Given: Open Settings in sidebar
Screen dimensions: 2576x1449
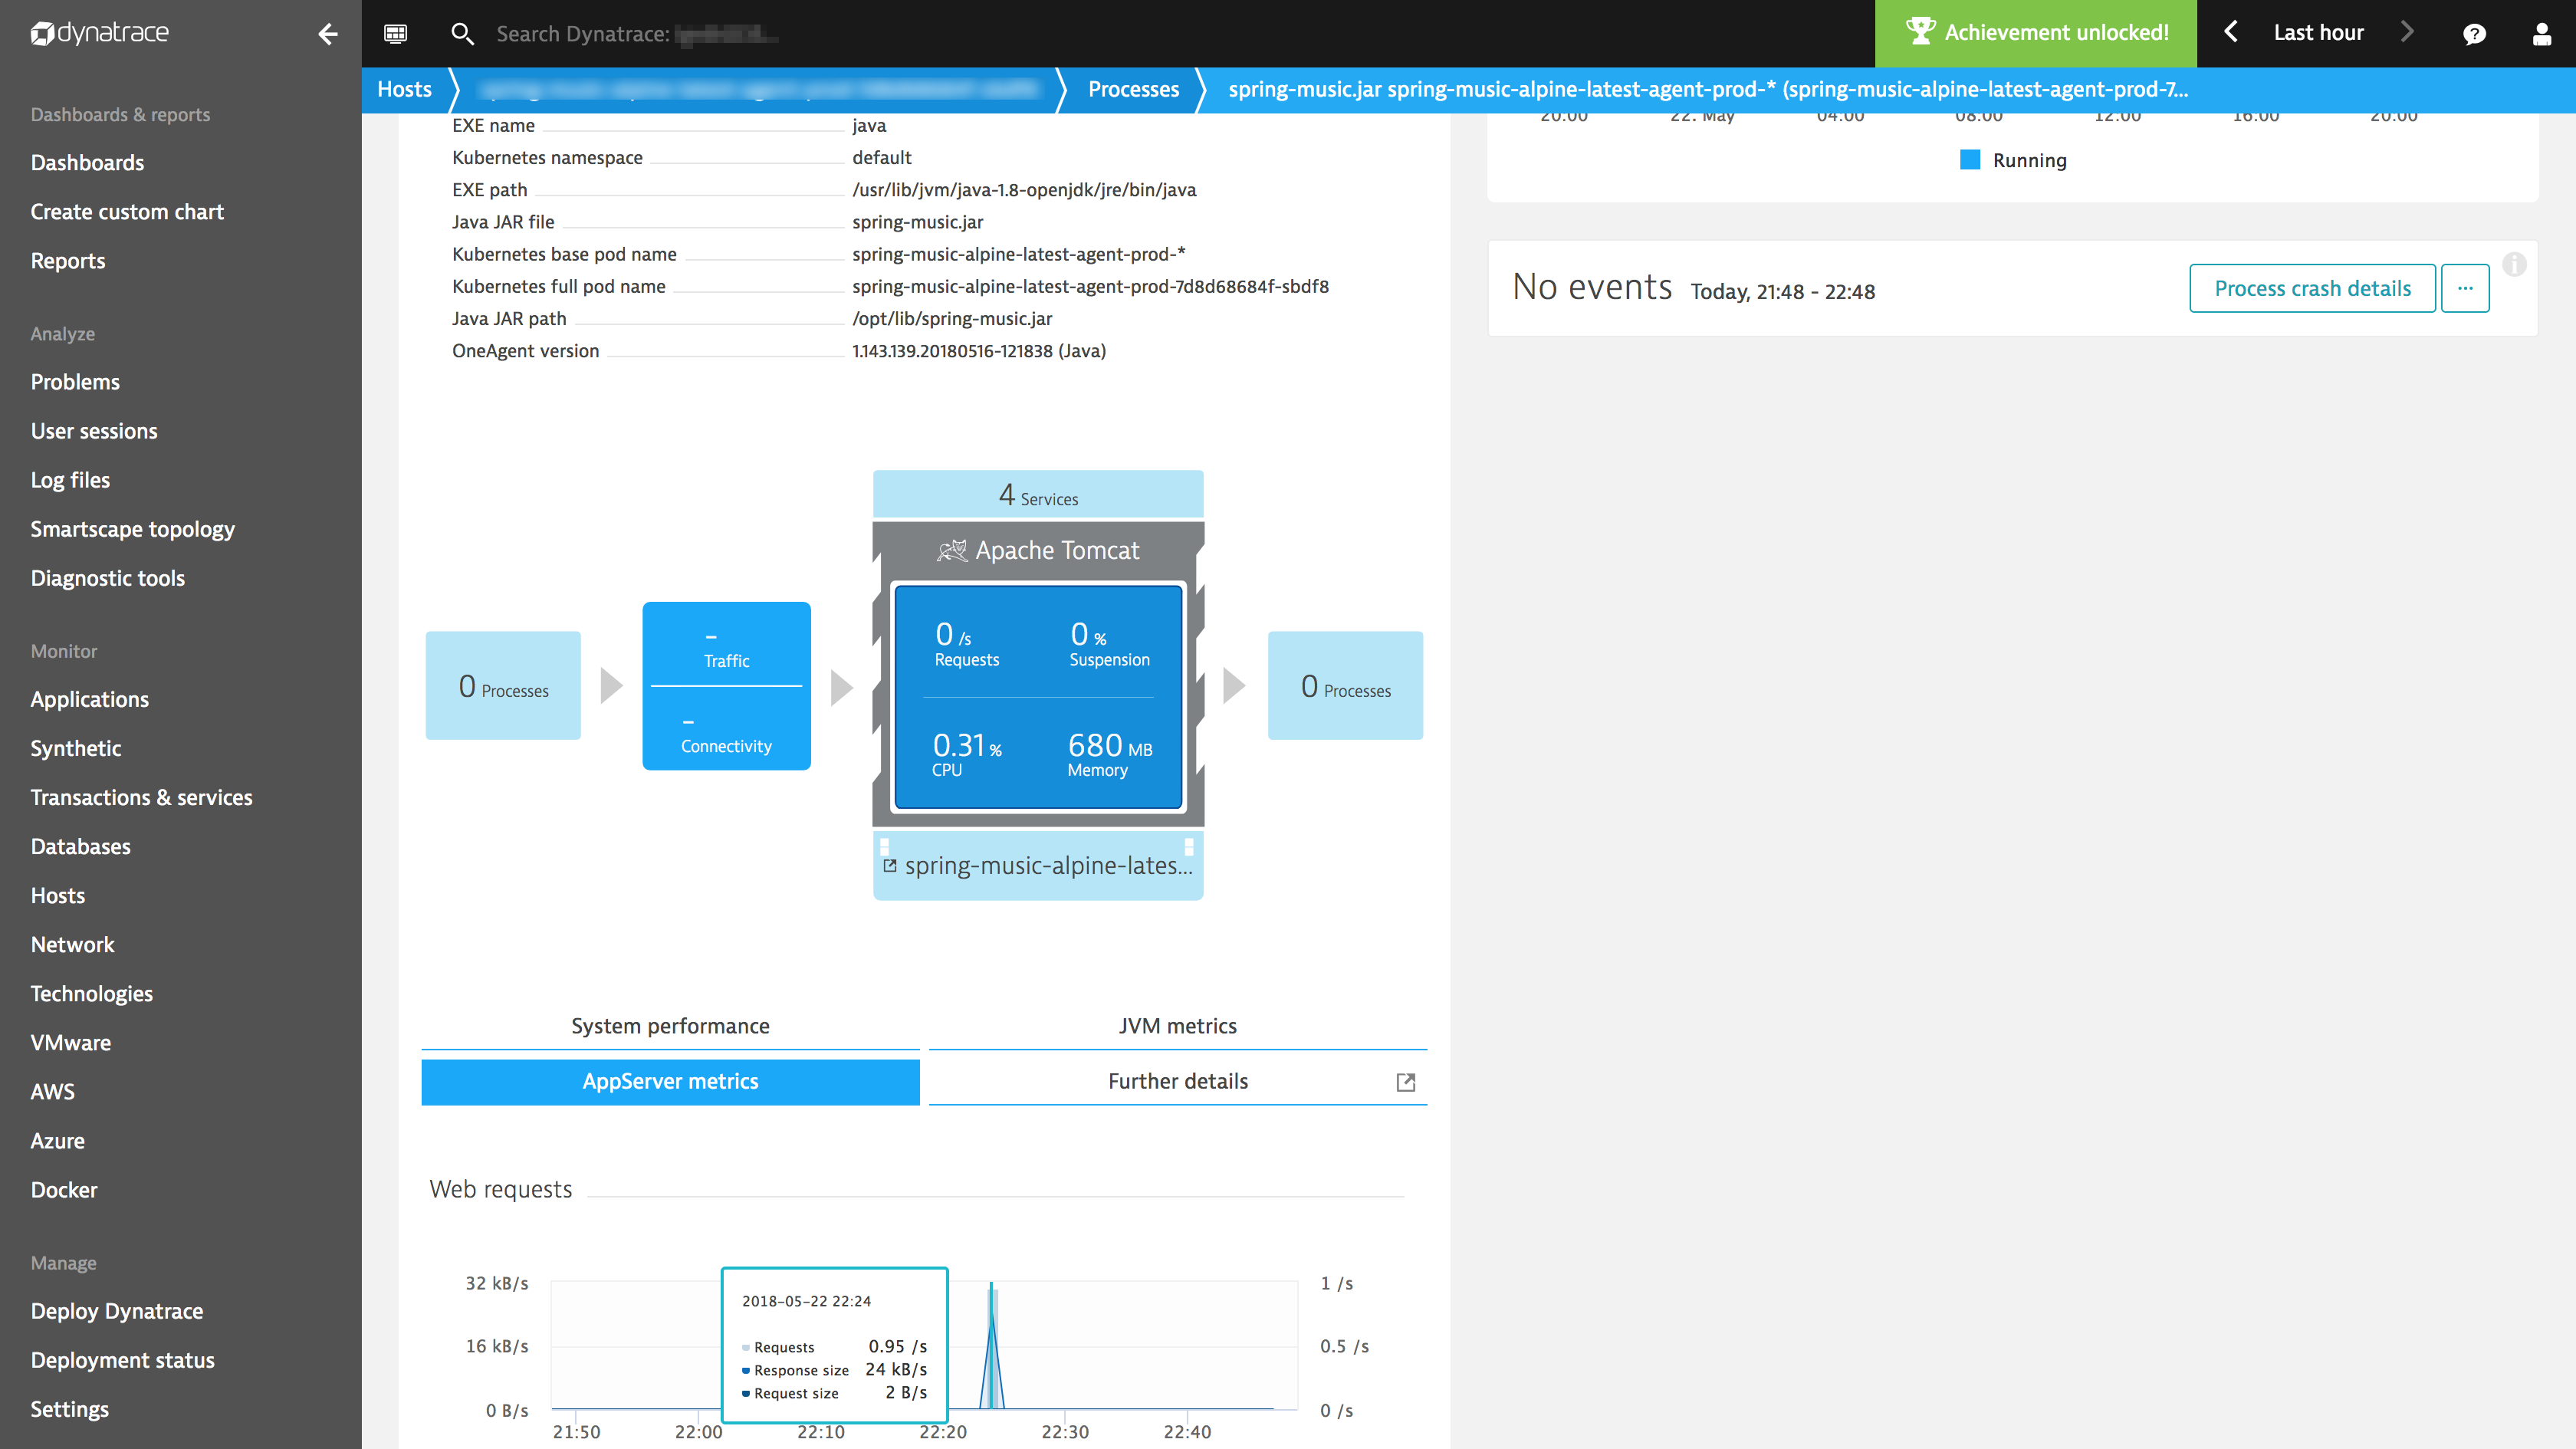Looking at the screenshot, I should tap(69, 1409).
